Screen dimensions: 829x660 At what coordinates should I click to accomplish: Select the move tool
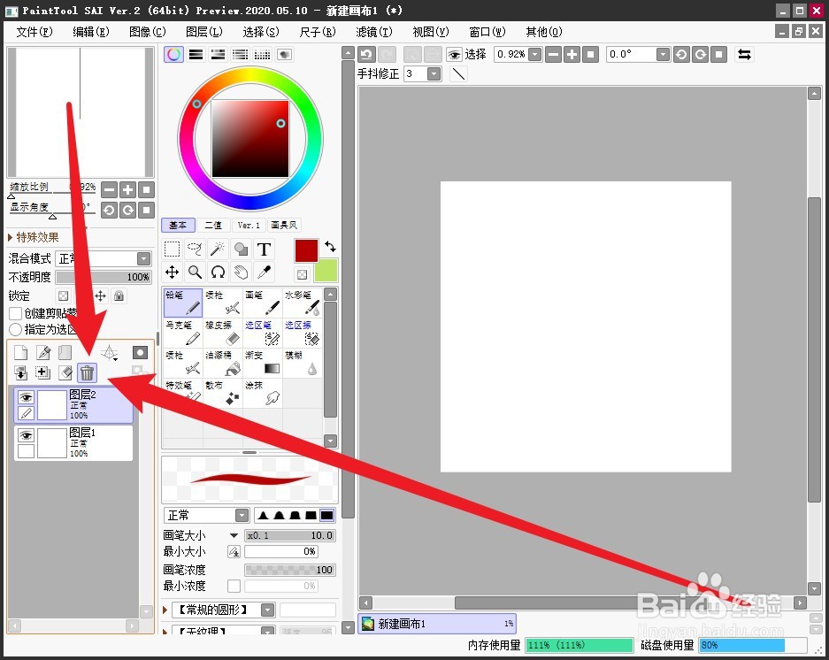pyautogui.click(x=172, y=272)
